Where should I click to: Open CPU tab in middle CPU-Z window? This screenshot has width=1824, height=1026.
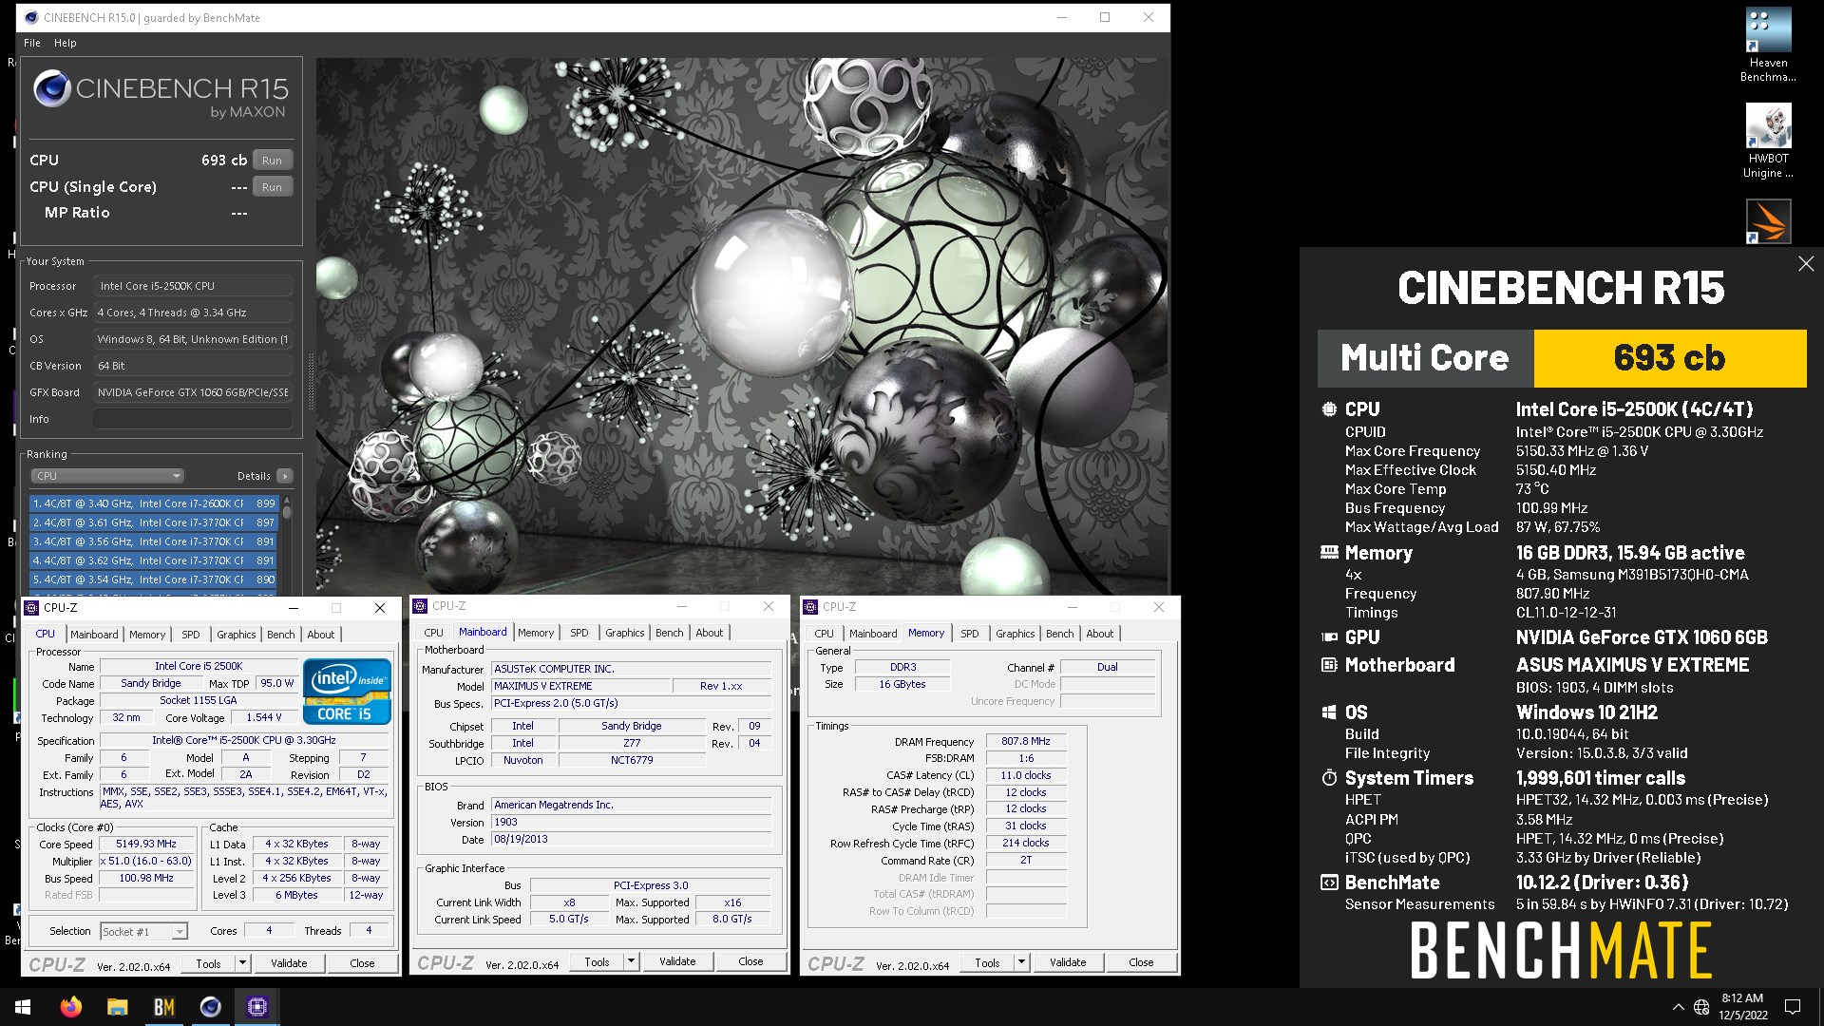433,633
